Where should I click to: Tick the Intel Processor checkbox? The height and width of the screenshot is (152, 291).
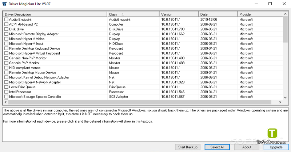coord(6,92)
